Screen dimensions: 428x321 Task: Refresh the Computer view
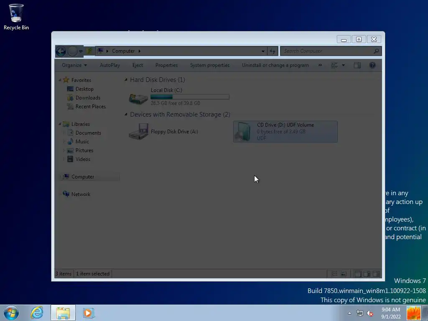point(273,51)
